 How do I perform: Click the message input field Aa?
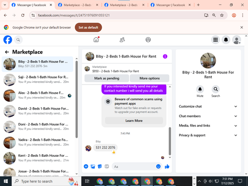coord(134,167)
